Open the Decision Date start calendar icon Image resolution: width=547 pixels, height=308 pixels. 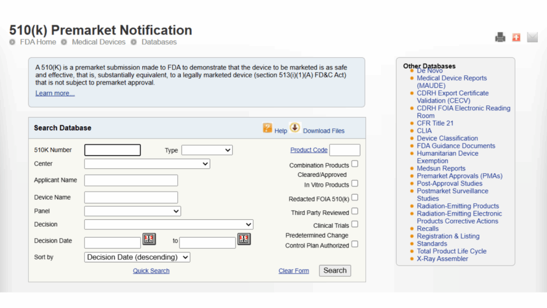point(149,239)
